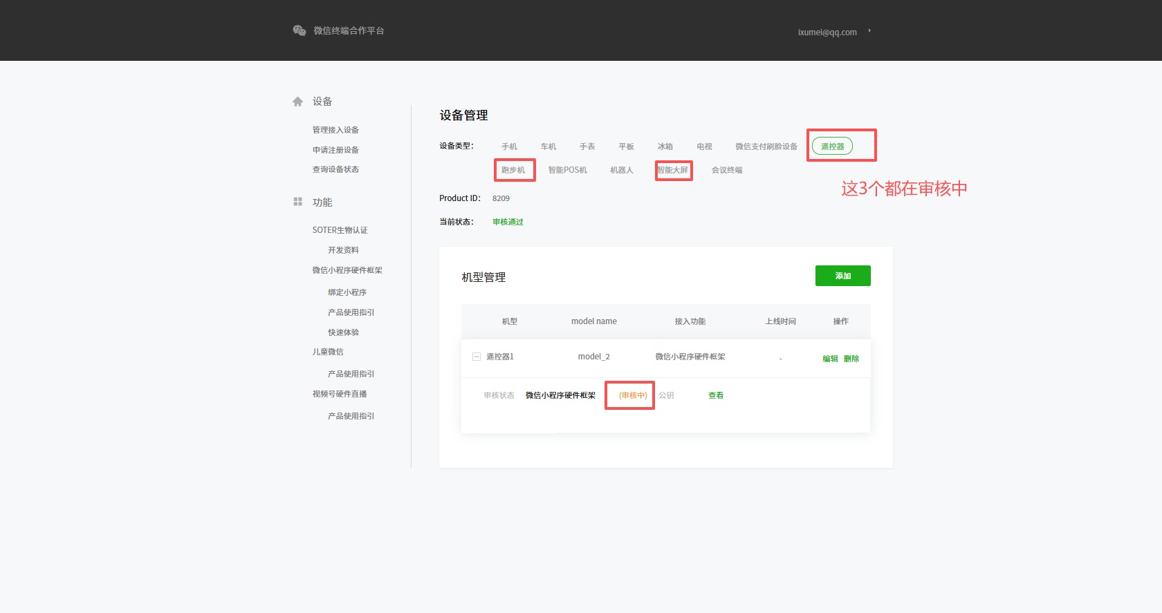Select 儿童微信 in the sidebar
Image resolution: width=1162 pixels, height=613 pixels.
[x=328, y=352]
